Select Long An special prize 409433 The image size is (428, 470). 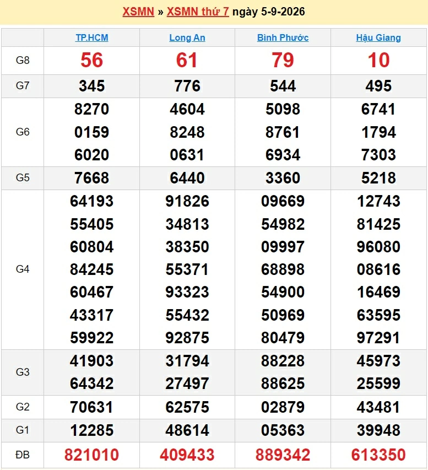pyautogui.click(x=187, y=455)
